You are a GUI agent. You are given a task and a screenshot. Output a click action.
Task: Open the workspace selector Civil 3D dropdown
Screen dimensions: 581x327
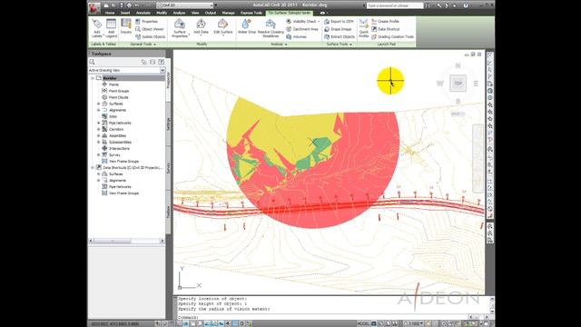tap(185, 5)
